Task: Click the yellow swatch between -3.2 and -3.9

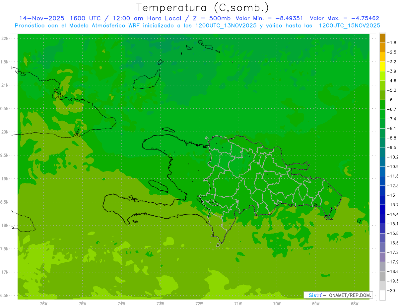Action: (382, 66)
